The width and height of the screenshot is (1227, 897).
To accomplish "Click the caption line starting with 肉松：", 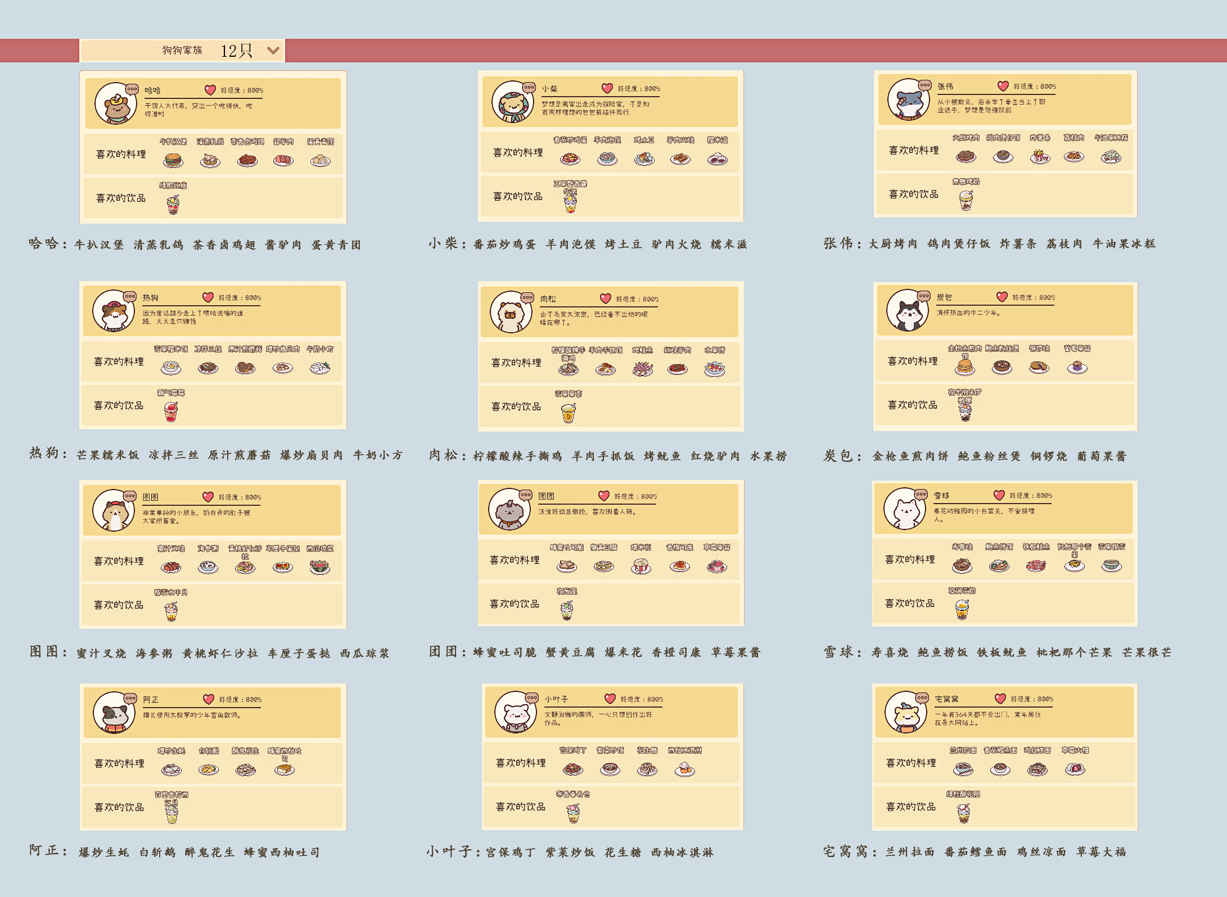I will click(608, 455).
